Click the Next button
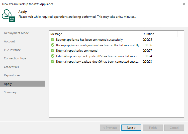This screenshot has width=188, height=134. [131, 128]
